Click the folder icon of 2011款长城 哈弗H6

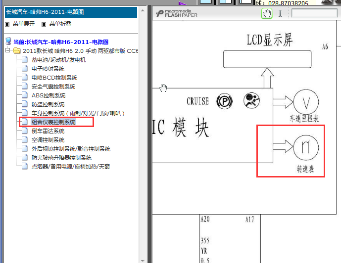click(16, 51)
